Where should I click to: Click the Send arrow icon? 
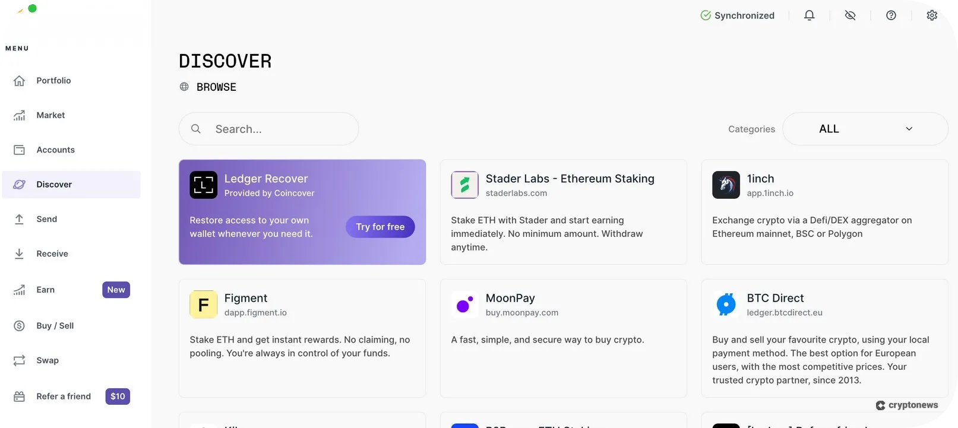pos(18,218)
